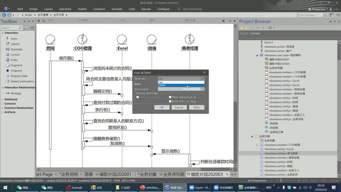Open the Perspective button
The image size is (341, 192).
click(x=318, y=9)
